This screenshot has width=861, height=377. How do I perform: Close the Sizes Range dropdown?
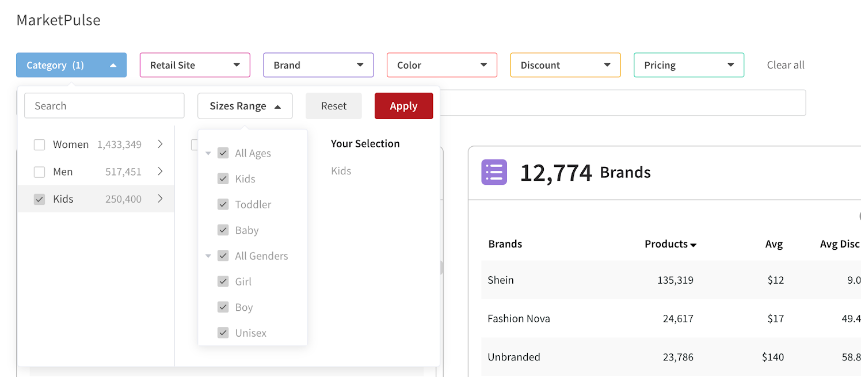(245, 106)
